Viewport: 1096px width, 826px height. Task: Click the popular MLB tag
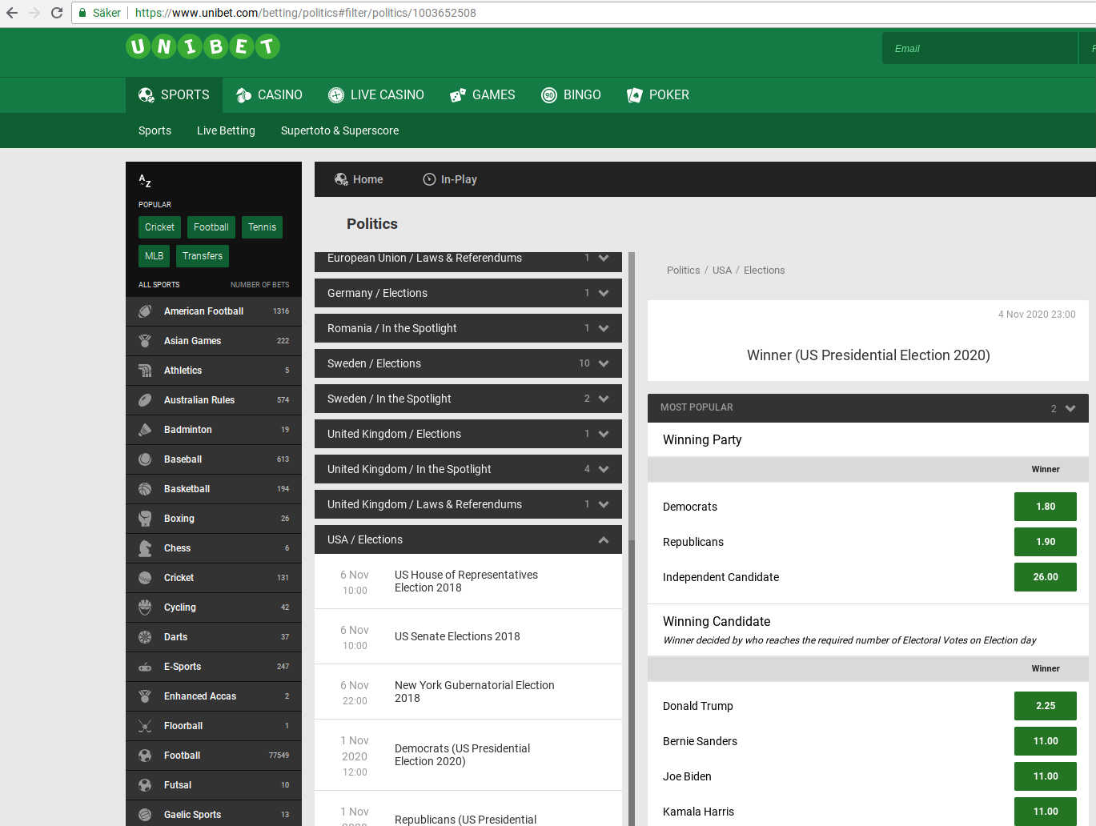[x=154, y=256]
